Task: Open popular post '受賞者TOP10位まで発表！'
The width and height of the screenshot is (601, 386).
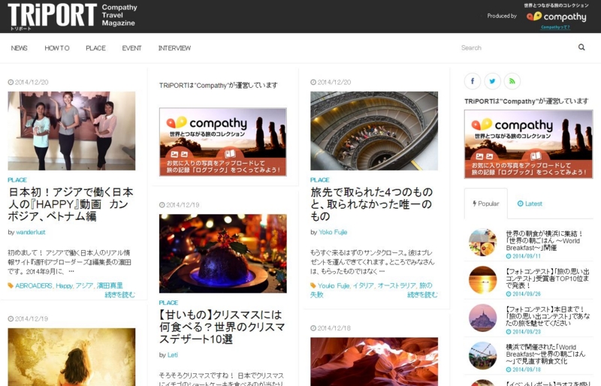Action: pyautogui.click(x=548, y=279)
